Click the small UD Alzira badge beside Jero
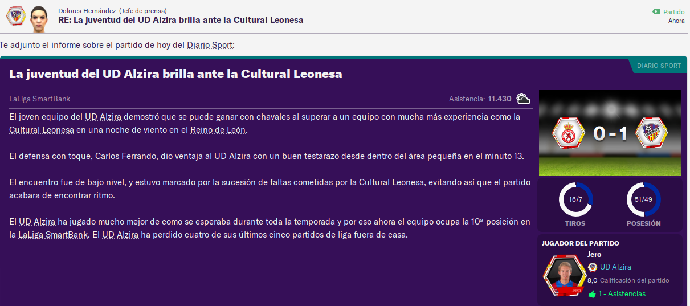 pos(593,267)
